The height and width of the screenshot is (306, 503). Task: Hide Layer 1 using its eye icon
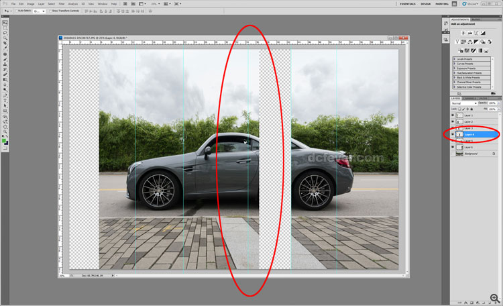452,115
